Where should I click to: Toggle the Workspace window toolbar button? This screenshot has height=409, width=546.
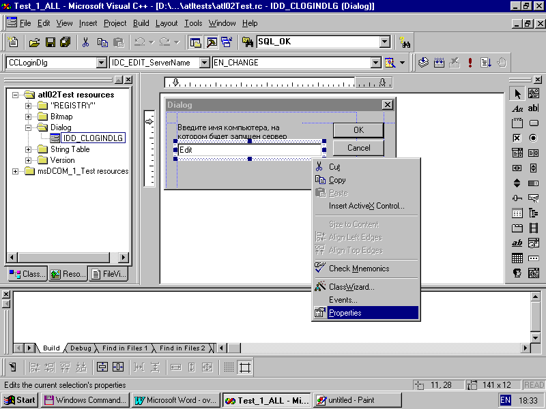tap(195, 42)
